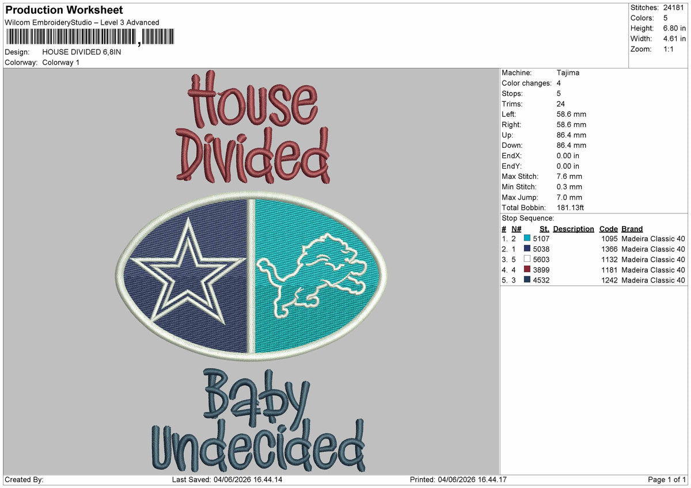Click the 'Production Worksheet' title
The width and height of the screenshot is (691, 488).
click(x=64, y=10)
